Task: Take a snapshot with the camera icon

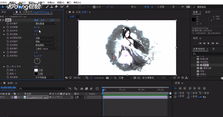Action: click(x=107, y=78)
